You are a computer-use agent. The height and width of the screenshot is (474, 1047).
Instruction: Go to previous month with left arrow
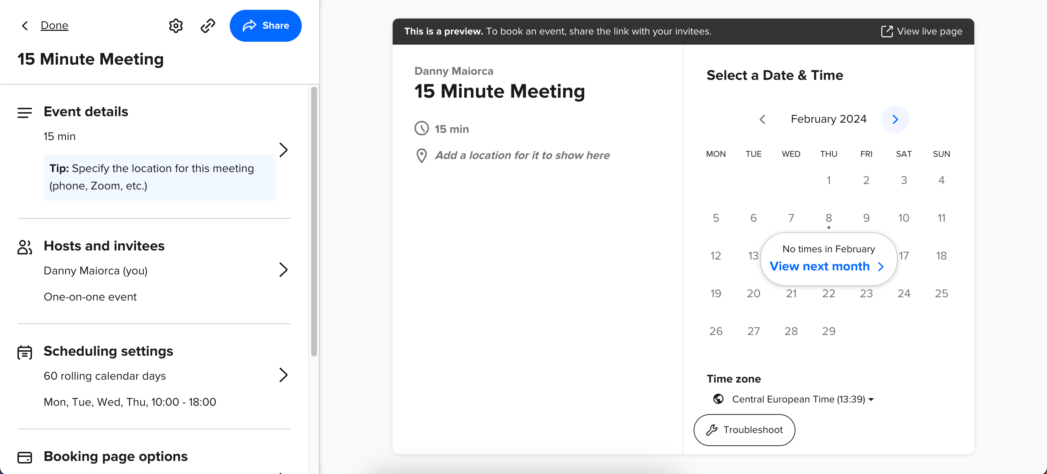762,119
